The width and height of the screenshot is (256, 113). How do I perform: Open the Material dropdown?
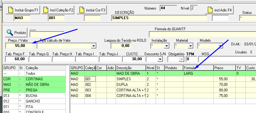(190, 46)
